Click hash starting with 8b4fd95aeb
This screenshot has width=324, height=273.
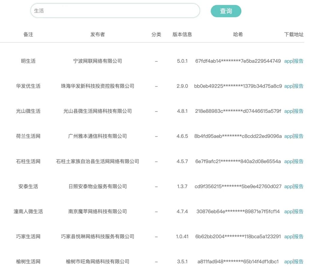(x=238, y=136)
